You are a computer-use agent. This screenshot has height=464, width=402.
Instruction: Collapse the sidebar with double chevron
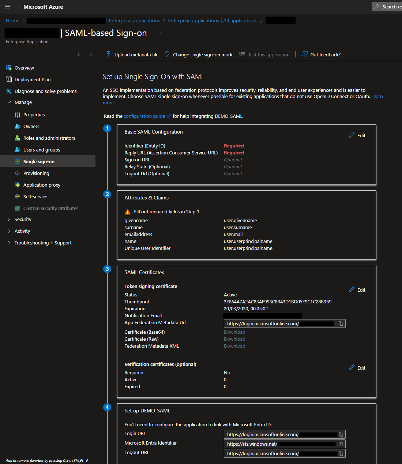(x=91, y=55)
